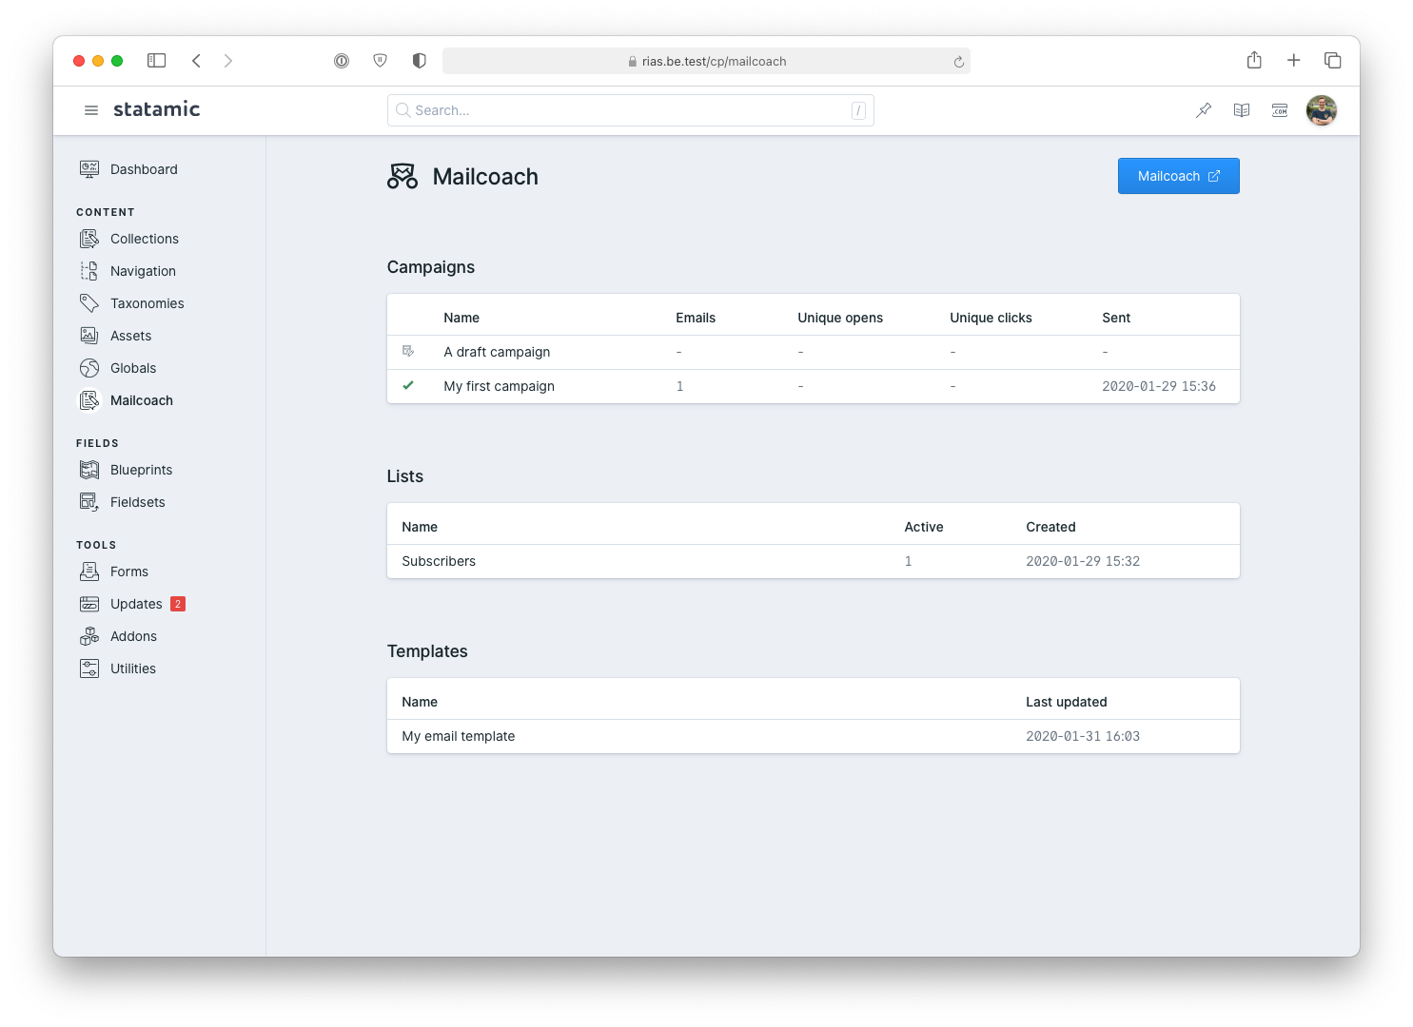Click the Taxonomies tag icon
Screen dimensions: 1413x1027
click(x=89, y=303)
